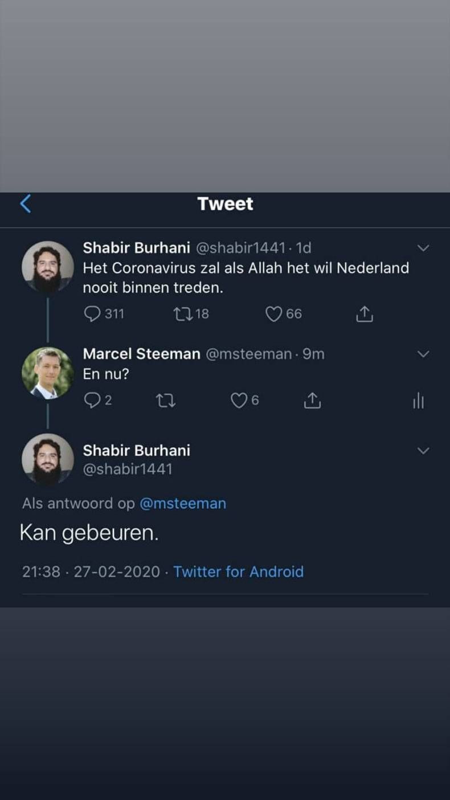Open Marcel Steeman's display name
450x800 pixels.
141,353
